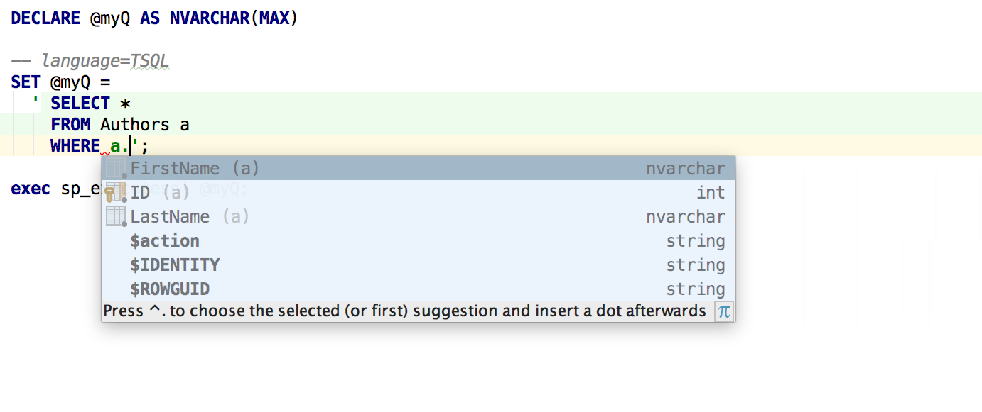Viewport: 982px width, 412px height.
Task: Choose the ID (a) suggestion
Action: [x=139, y=193]
